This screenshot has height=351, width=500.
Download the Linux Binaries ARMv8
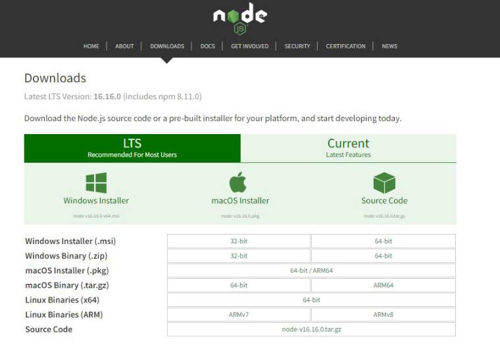[384, 314]
